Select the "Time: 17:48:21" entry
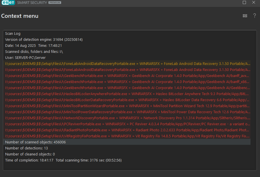 [x=50, y=46]
